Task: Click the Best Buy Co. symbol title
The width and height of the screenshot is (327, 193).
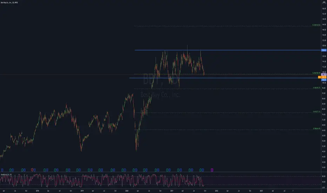Action: (9, 2)
